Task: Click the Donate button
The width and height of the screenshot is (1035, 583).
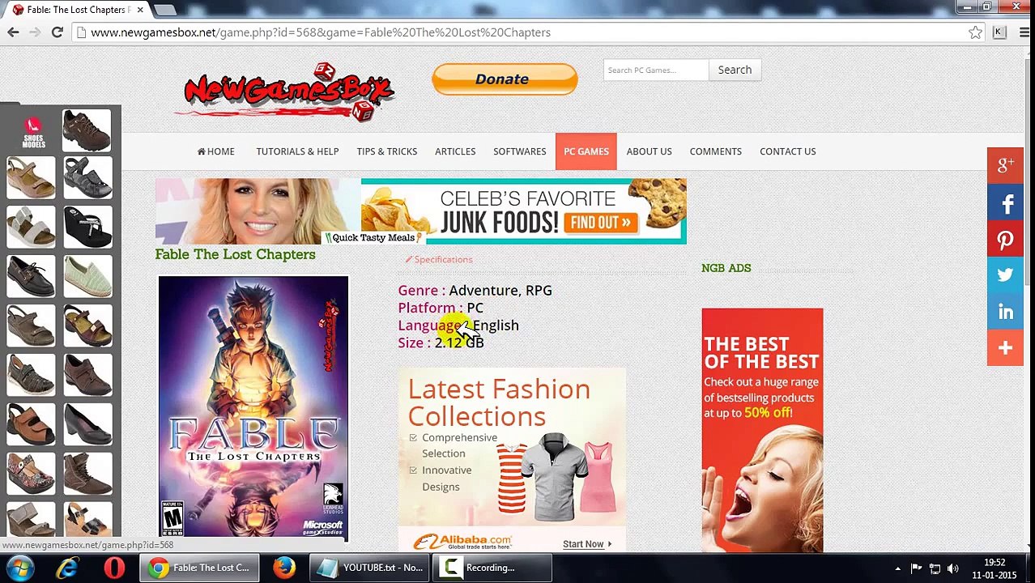Action: (x=505, y=79)
